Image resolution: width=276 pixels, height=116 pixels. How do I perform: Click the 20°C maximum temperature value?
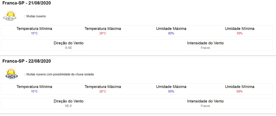(x=103, y=91)
